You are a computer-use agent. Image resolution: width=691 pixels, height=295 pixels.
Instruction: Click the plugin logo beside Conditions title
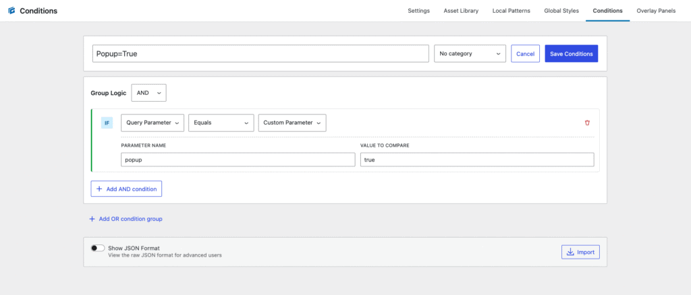click(11, 11)
